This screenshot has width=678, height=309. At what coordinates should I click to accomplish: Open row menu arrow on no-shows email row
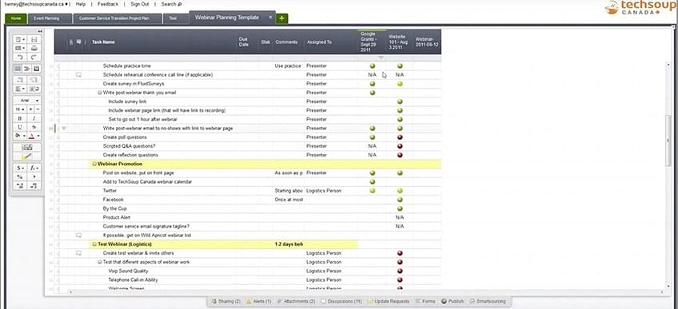[x=64, y=129]
